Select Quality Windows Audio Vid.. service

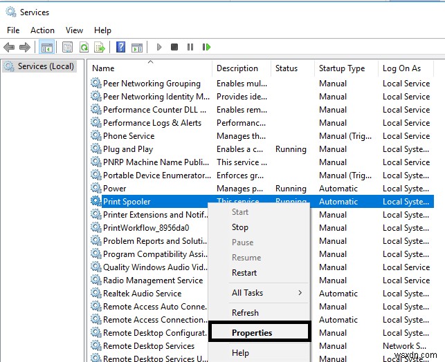[x=155, y=267]
